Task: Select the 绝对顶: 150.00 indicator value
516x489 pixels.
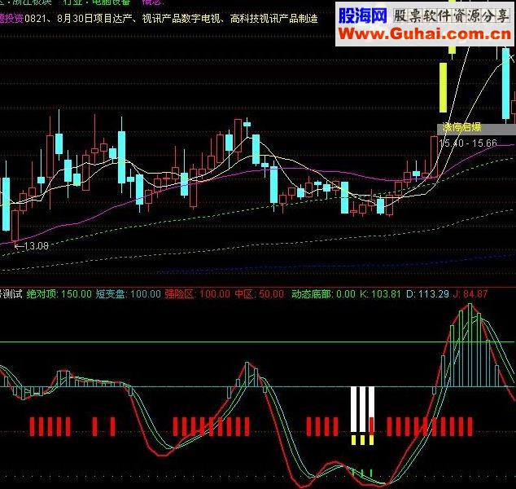Action: click(x=59, y=294)
